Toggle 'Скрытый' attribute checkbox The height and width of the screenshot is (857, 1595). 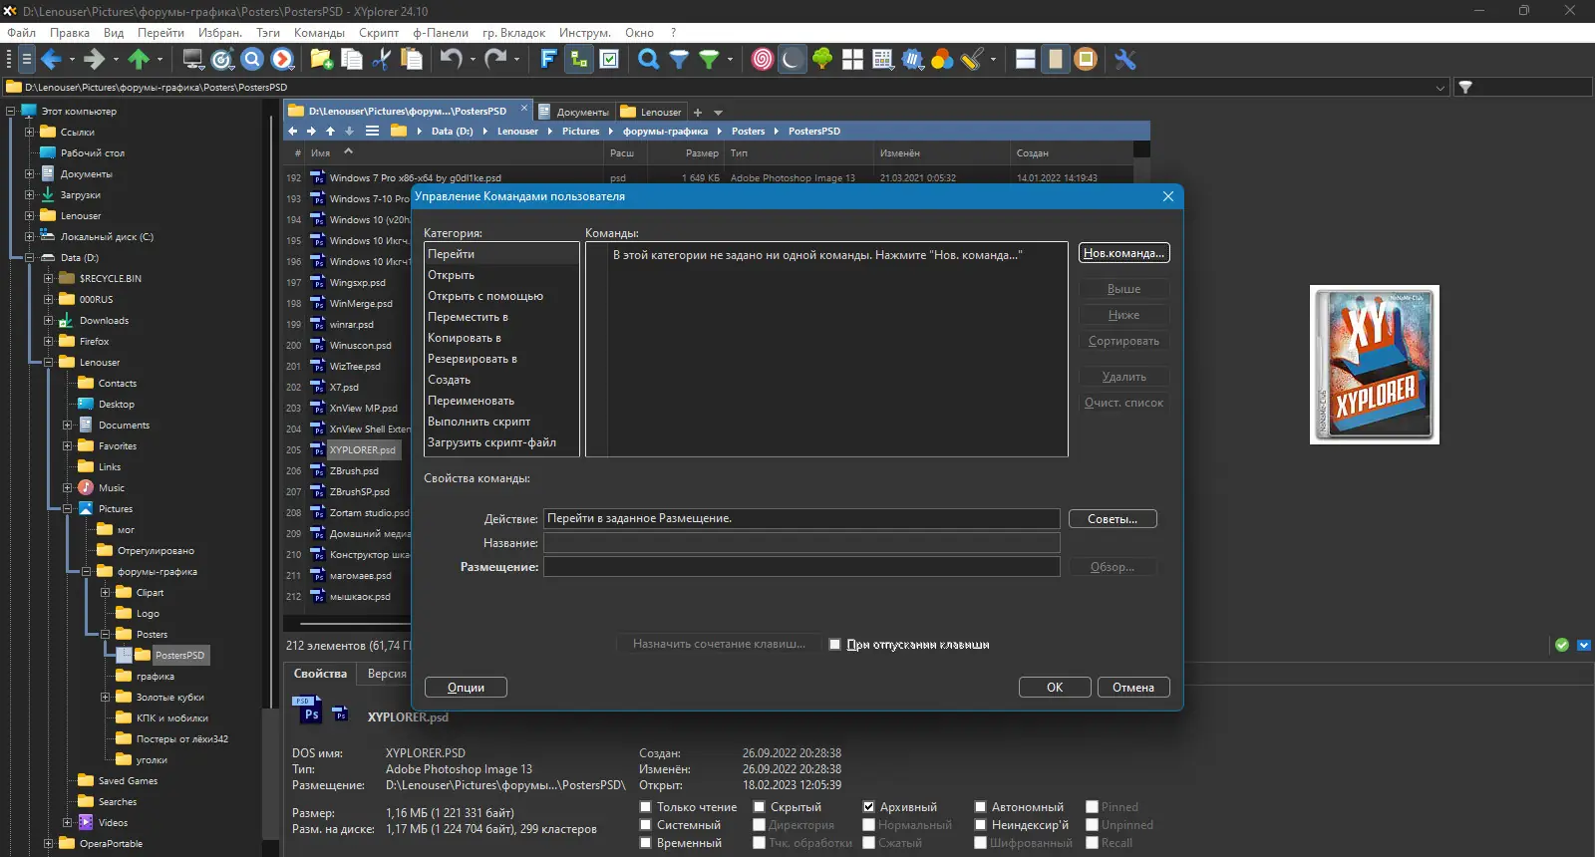pos(759,807)
